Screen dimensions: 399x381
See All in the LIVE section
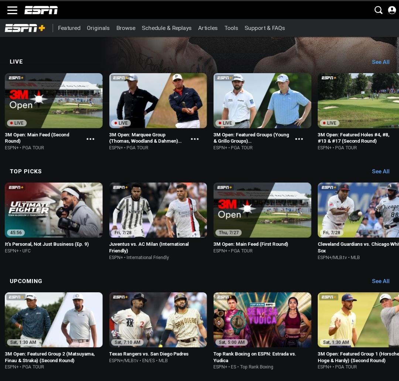coord(381,62)
